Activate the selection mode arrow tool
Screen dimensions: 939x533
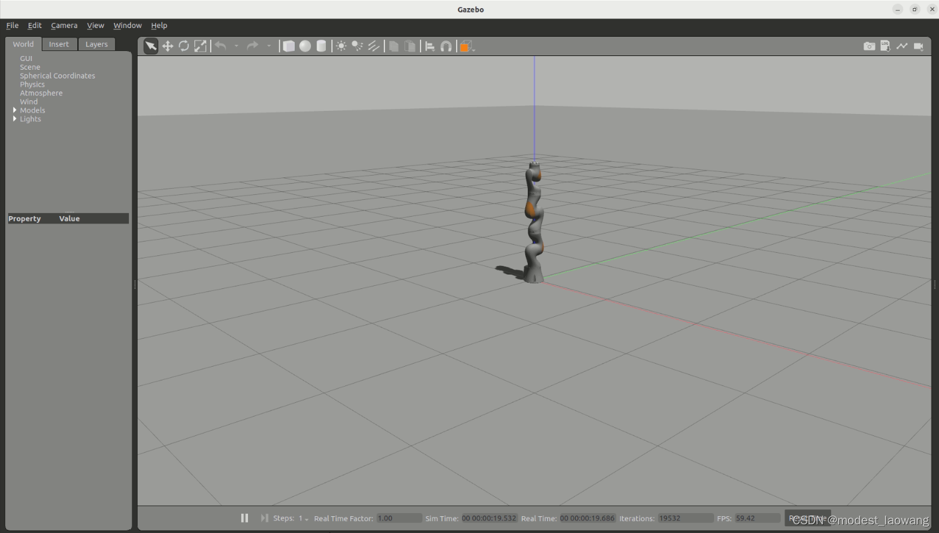pyautogui.click(x=151, y=46)
